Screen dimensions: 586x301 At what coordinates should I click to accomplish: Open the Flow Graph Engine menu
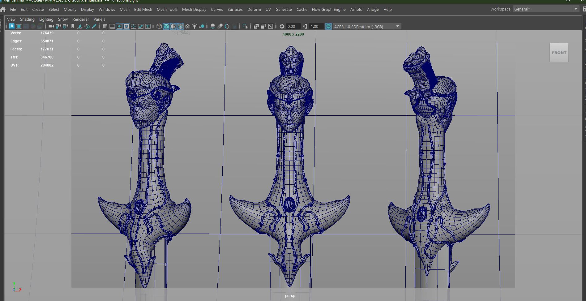329,9
